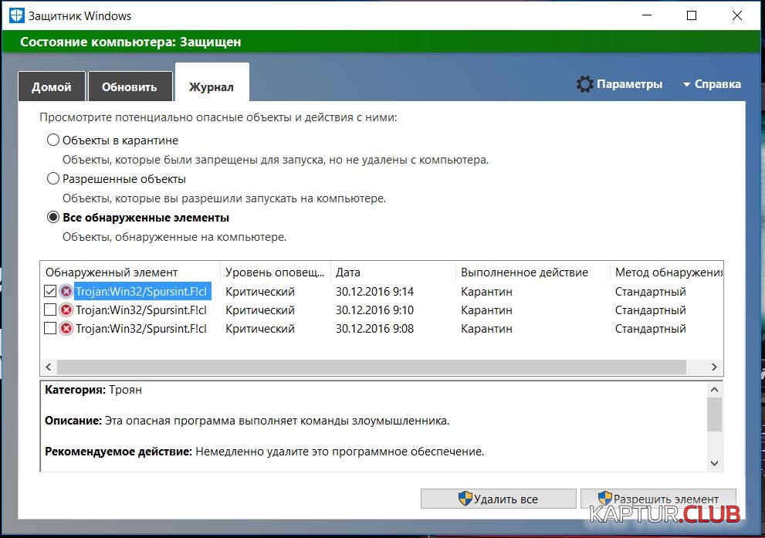
Task: Open the Справка dropdown arrow
Action: pyautogui.click(x=686, y=85)
